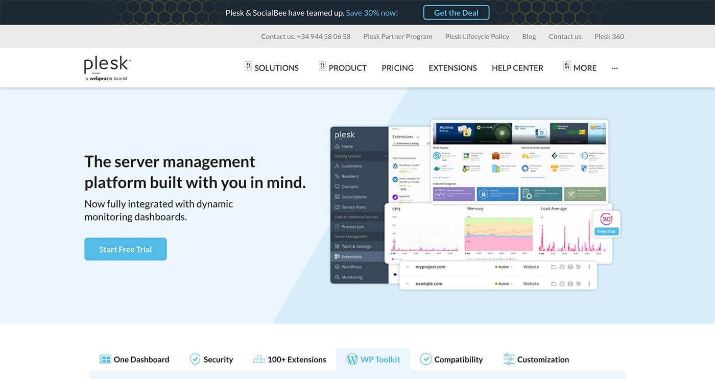The height and width of the screenshot is (379, 715).
Task: Open the kebab menu for example.com
Action: 589,283
